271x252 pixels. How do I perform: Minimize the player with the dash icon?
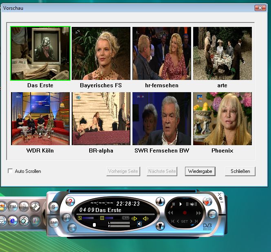(x=222, y=202)
